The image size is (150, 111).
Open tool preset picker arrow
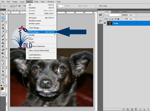(7, 6)
